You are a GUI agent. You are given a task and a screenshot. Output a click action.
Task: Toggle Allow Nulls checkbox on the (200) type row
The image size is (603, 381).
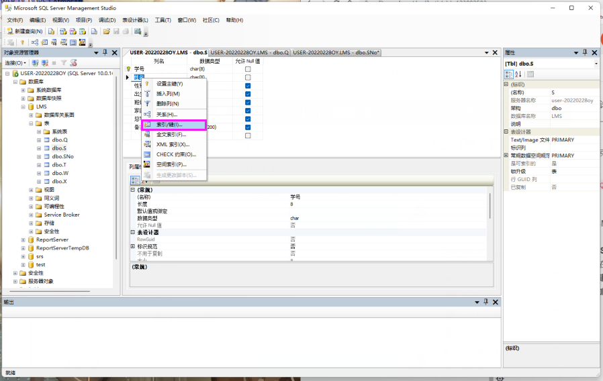(x=248, y=127)
